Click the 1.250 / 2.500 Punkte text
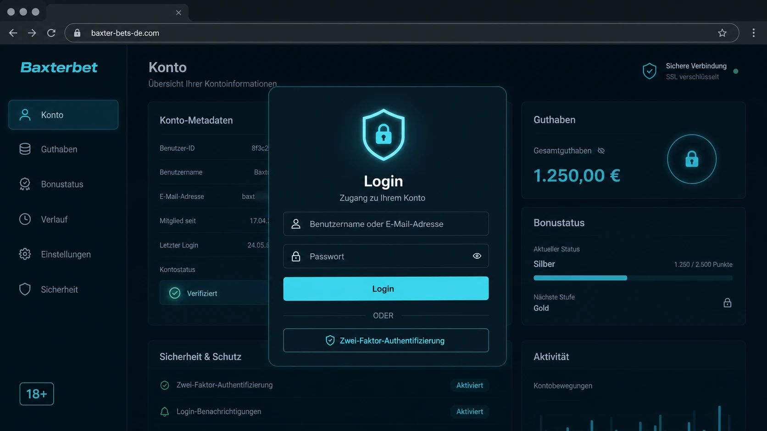The image size is (767, 431). 703,265
